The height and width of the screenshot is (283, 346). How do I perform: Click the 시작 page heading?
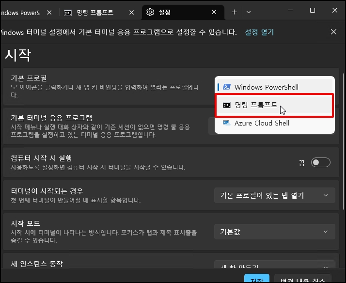tap(17, 55)
